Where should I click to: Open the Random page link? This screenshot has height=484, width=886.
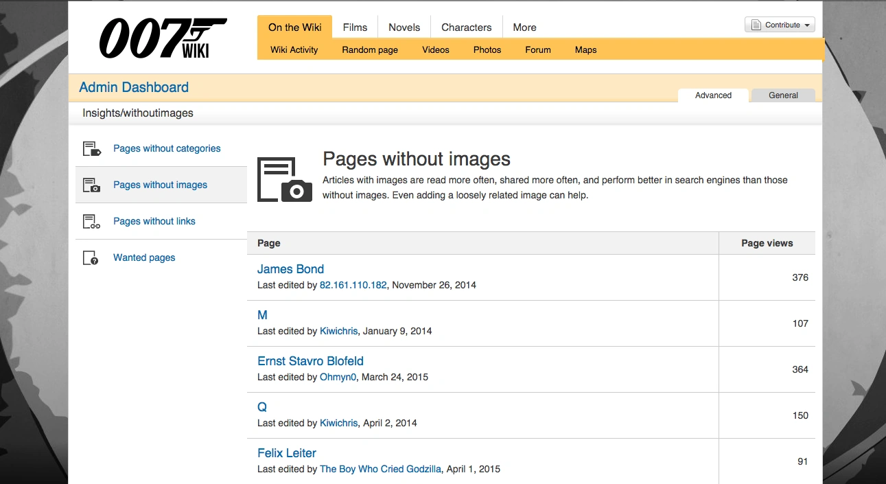370,49
